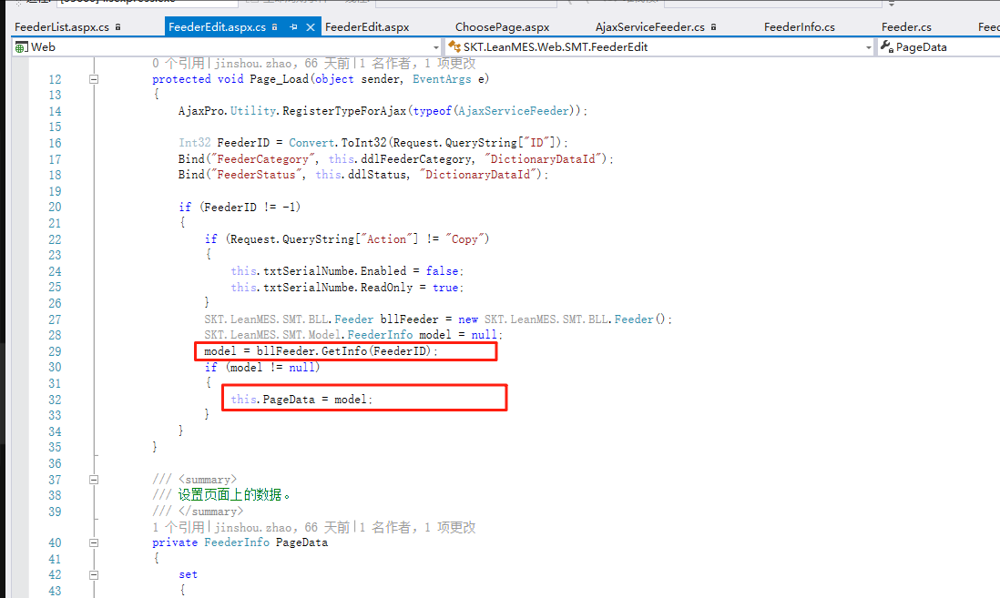
Task: Click the dropdown arrow of the Web combo box
Action: point(435,47)
